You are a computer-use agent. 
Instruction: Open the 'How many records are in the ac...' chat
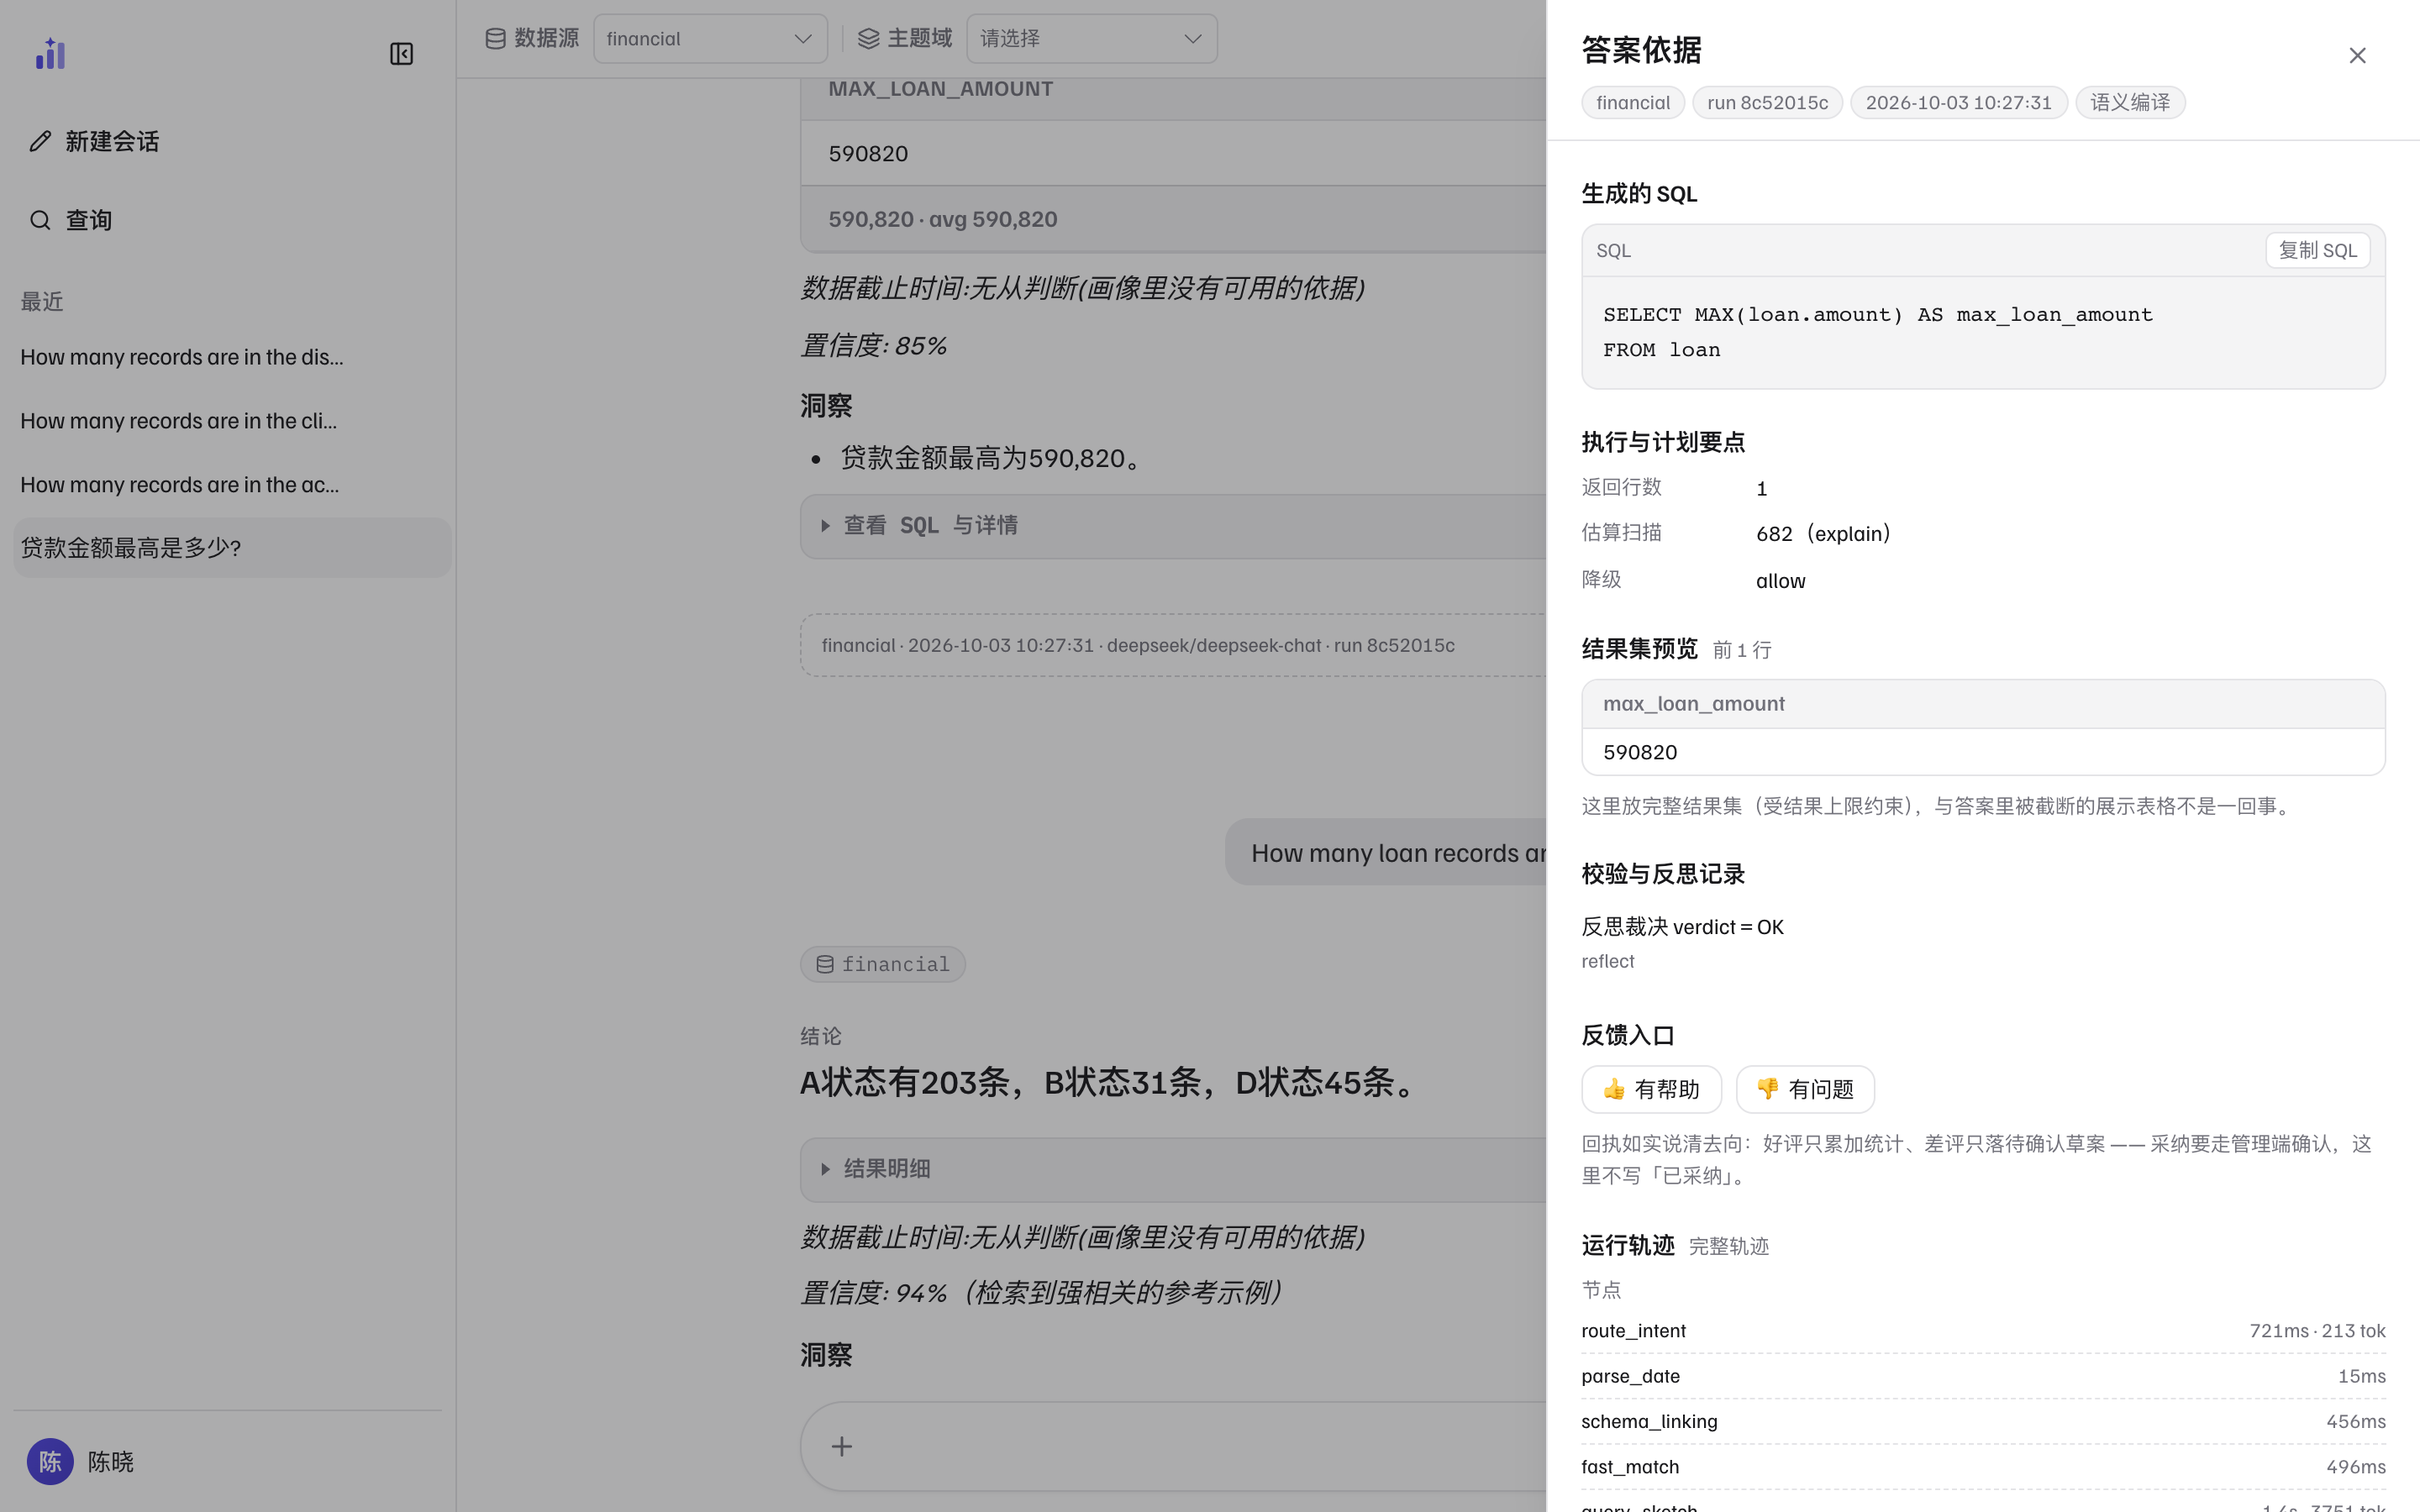(x=231, y=485)
